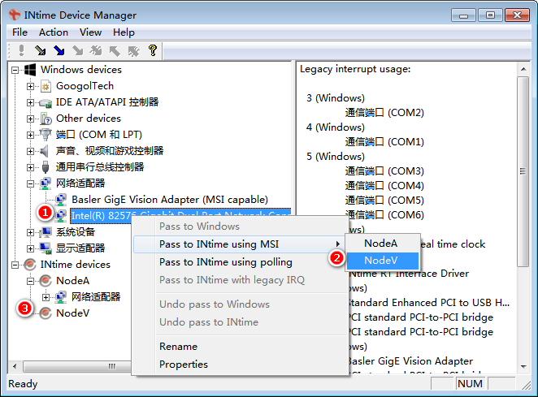Click the NodeV node icon in the tree

click(46, 313)
